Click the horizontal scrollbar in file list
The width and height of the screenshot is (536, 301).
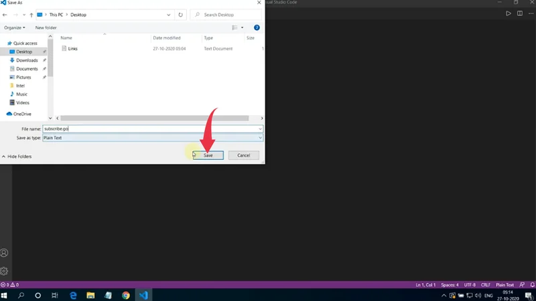coord(154,118)
